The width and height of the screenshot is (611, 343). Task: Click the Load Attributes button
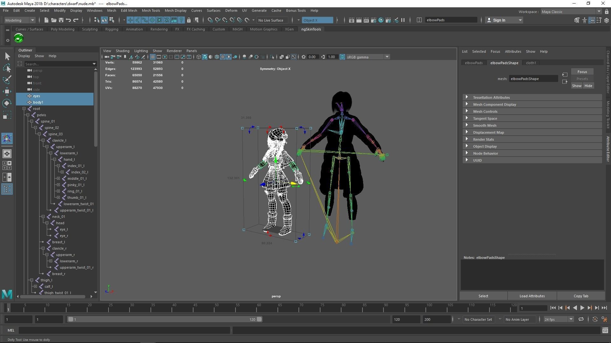532,296
